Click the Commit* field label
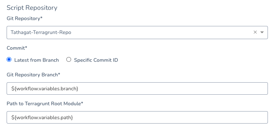Image resolution: width=280 pixels, height=136 pixels. click(x=17, y=48)
